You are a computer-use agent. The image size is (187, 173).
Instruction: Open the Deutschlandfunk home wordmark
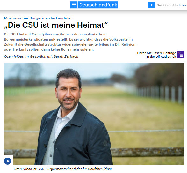tap(98, 5)
